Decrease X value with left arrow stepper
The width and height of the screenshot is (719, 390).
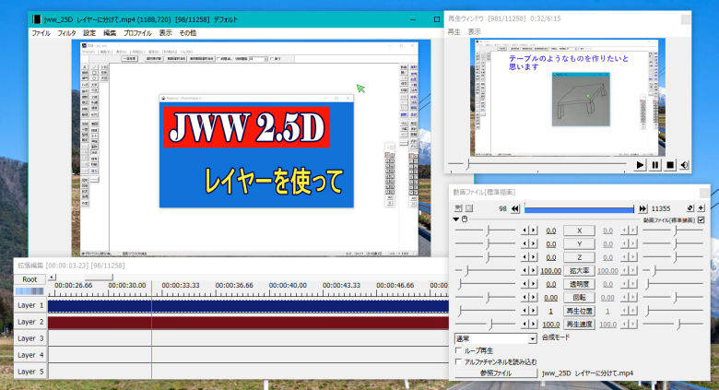[x=525, y=230]
